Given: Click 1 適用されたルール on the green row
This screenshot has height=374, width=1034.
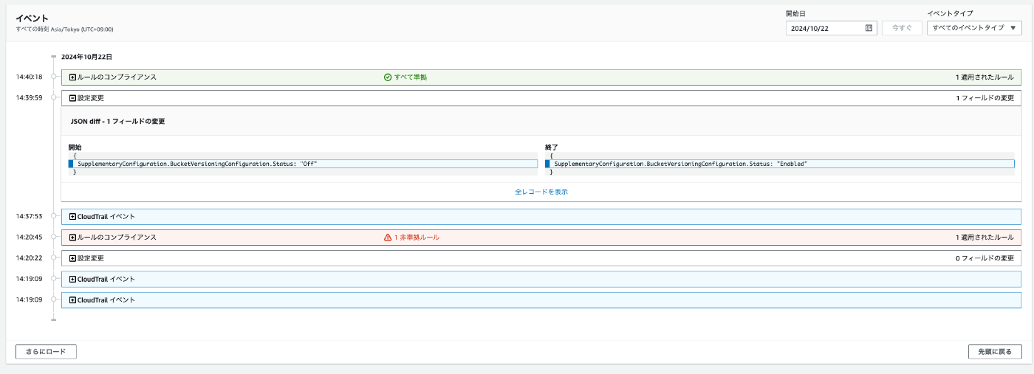Looking at the screenshot, I should tap(985, 77).
